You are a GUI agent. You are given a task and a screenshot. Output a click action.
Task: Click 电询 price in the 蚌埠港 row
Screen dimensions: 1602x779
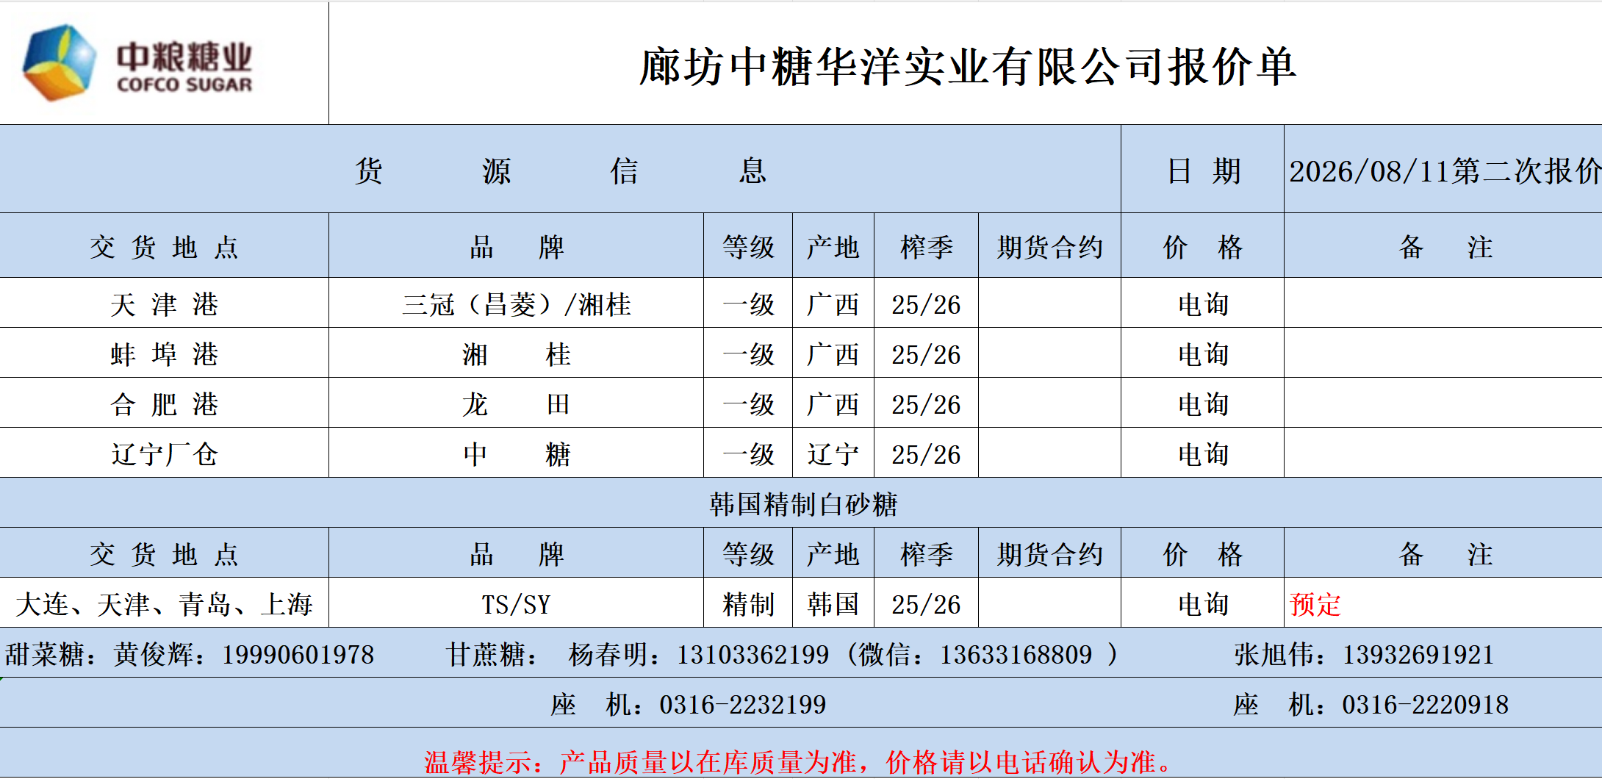[1203, 354]
